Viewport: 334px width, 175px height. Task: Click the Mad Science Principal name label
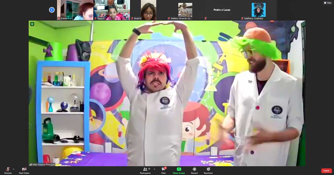pyautogui.click(x=44, y=165)
